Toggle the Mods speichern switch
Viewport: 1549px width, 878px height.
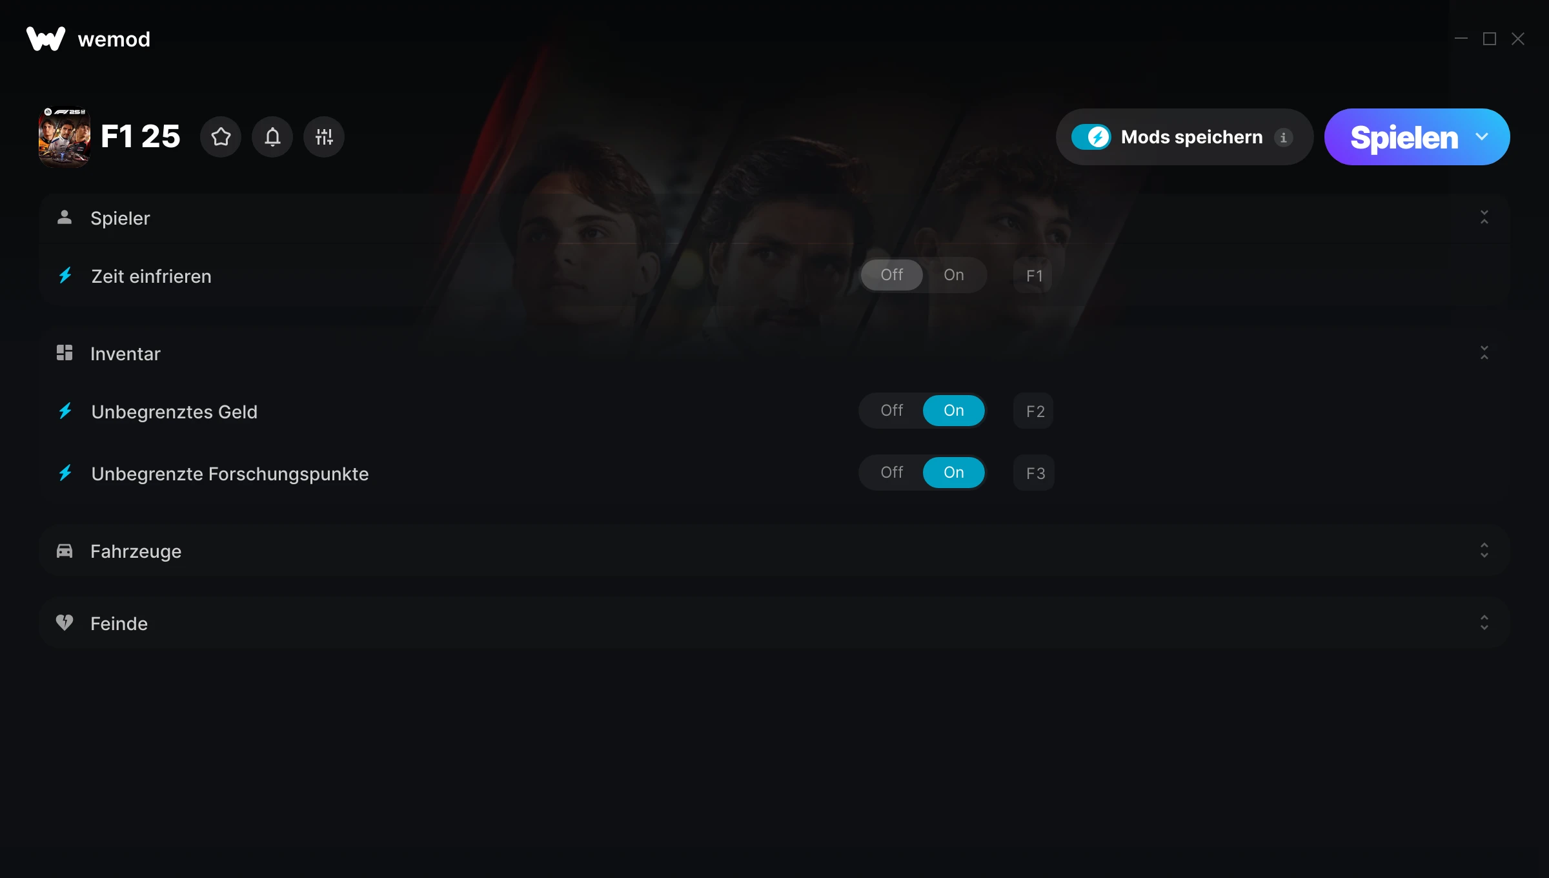(x=1091, y=137)
